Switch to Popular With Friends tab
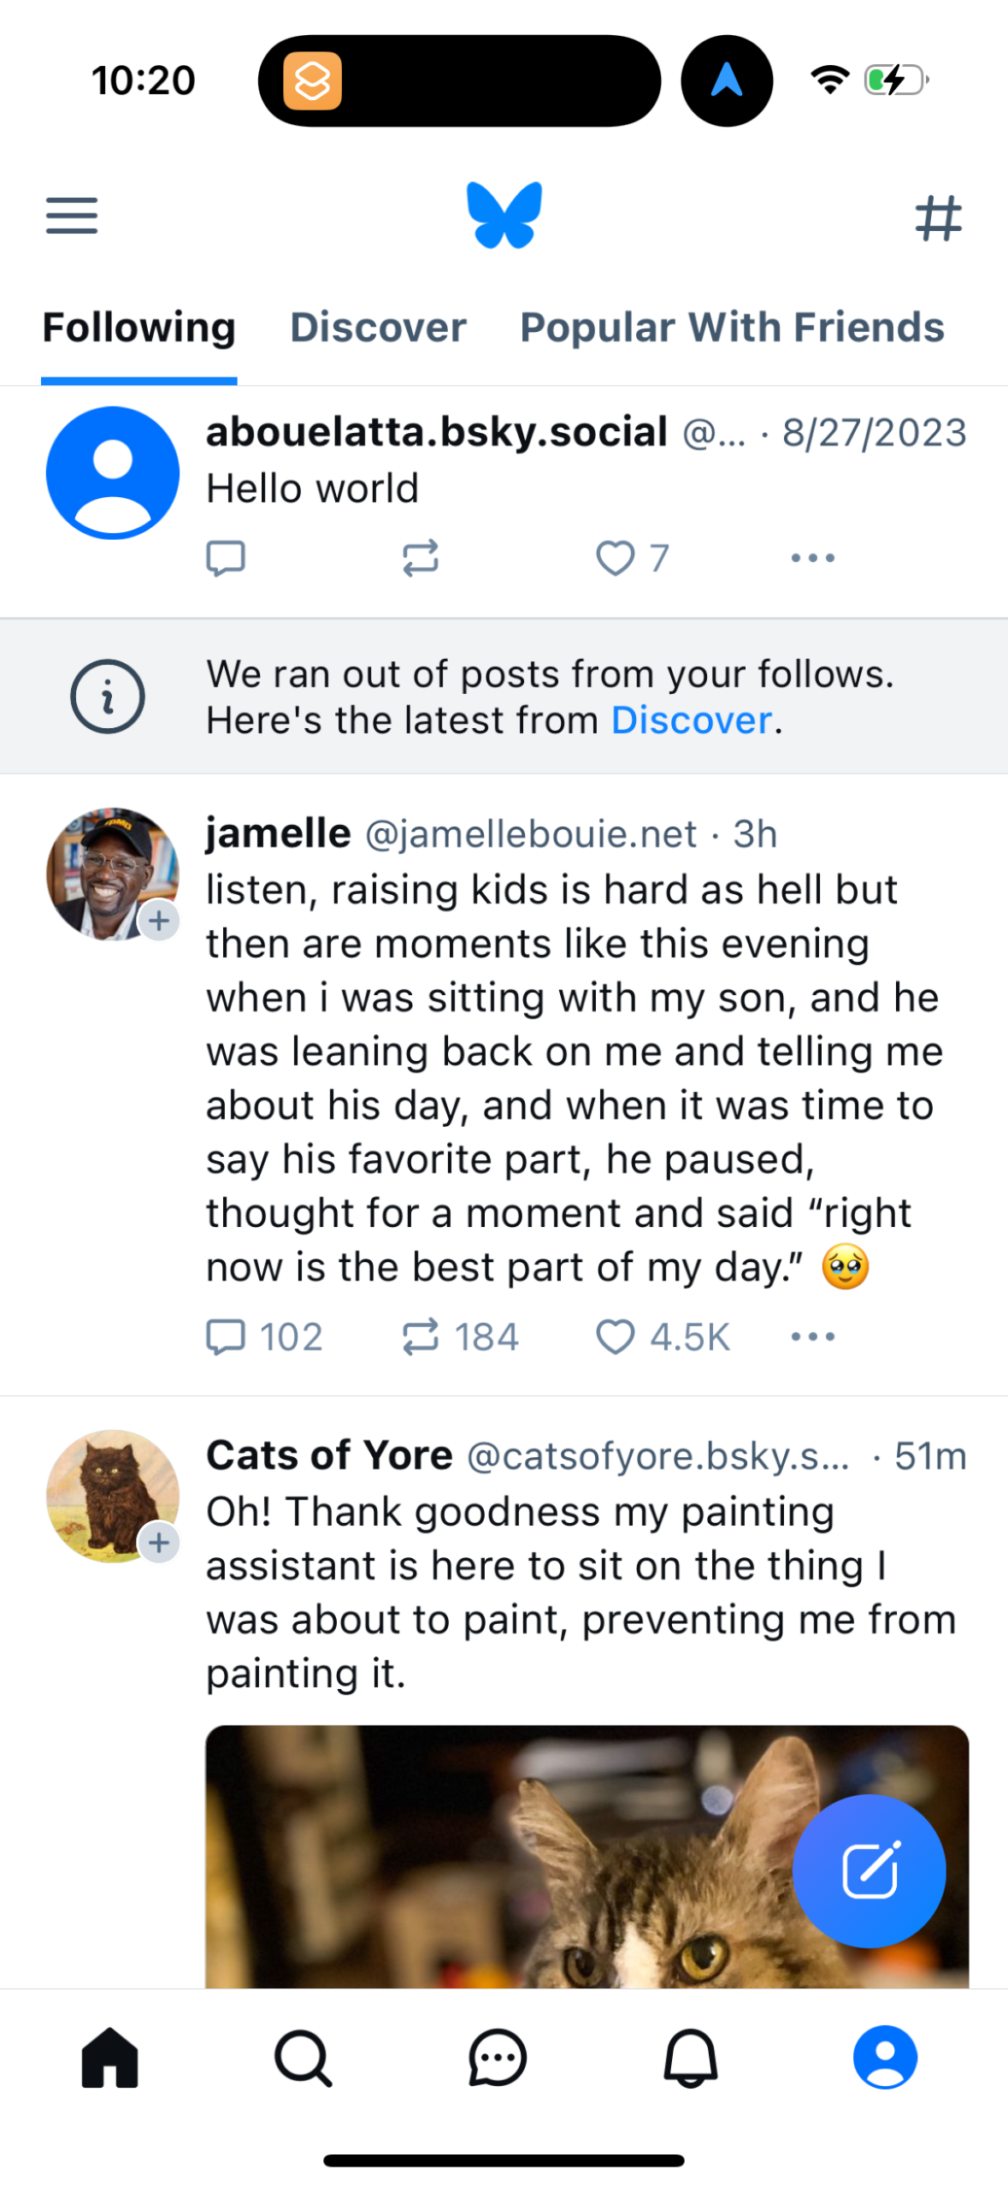The image size is (1008, 2187). pos(732,328)
